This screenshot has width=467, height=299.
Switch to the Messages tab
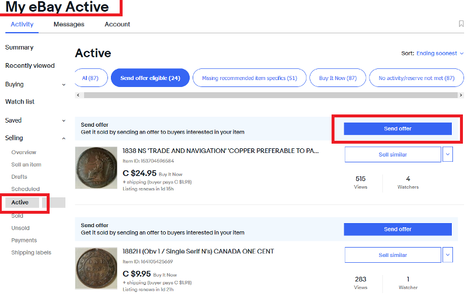click(69, 24)
